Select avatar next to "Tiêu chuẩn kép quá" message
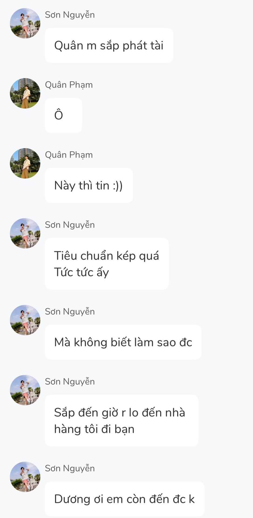Image resolution: width=253 pixels, height=518 pixels. click(25, 233)
